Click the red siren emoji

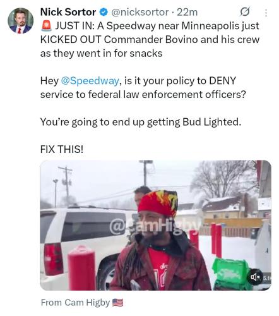tap(47, 26)
